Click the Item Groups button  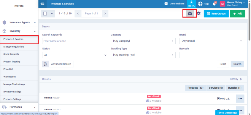point(216,14)
